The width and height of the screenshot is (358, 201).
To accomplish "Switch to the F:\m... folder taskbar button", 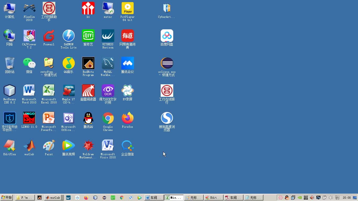I will (x=25, y=198).
